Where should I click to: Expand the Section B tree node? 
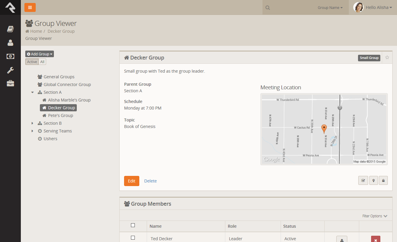pos(32,123)
